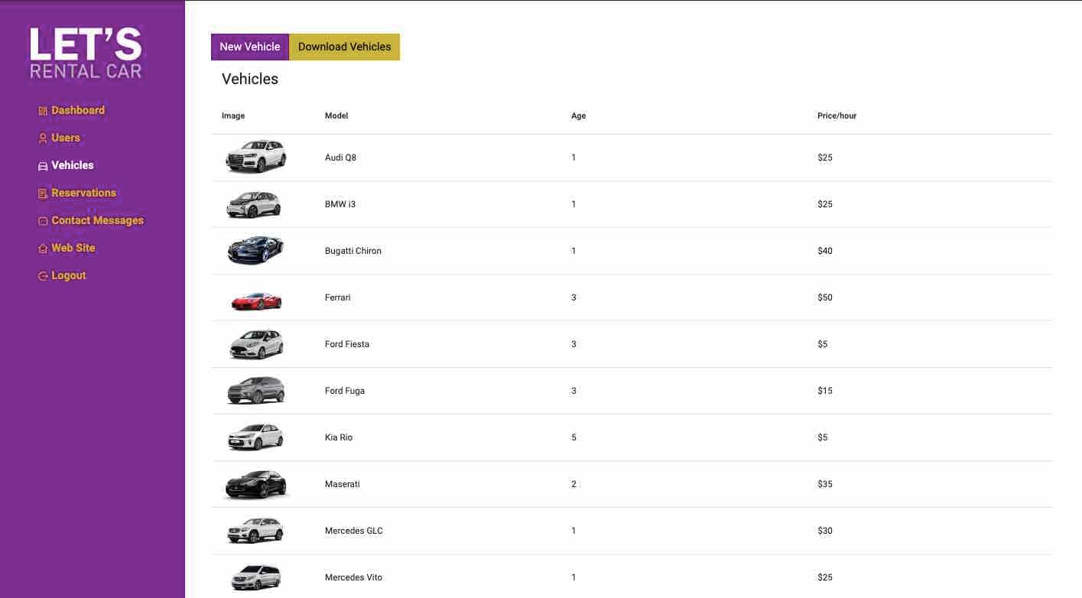
Task: Click the Age column header
Action: pos(578,116)
